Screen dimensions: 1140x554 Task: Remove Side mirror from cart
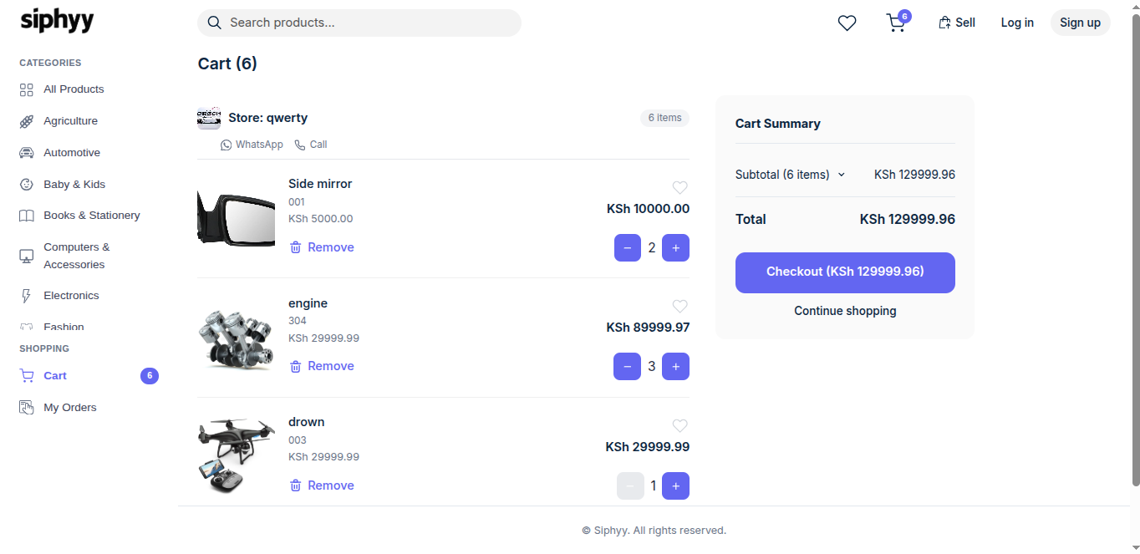coord(322,247)
